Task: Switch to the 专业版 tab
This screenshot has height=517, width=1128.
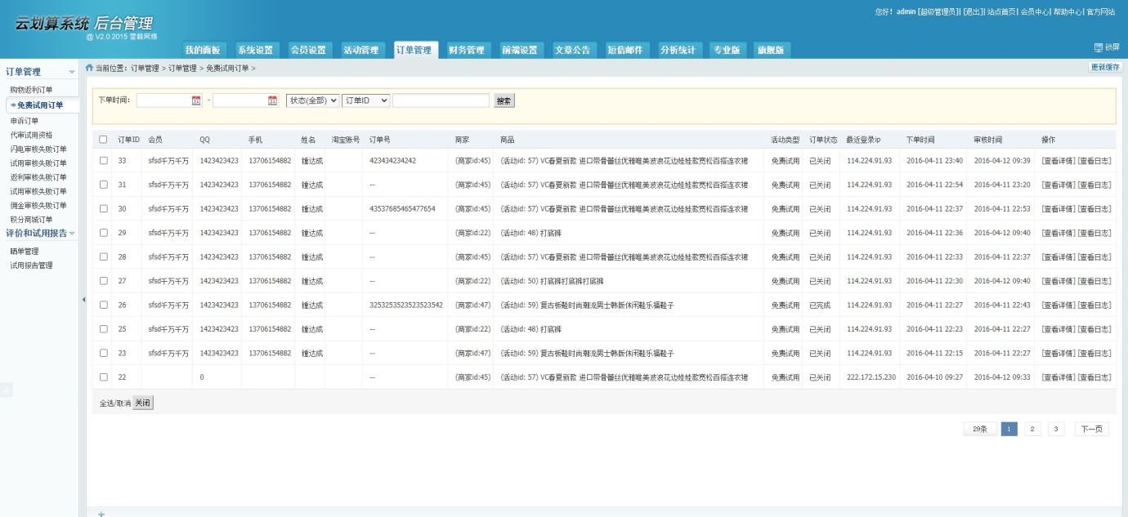Action: pos(727,50)
